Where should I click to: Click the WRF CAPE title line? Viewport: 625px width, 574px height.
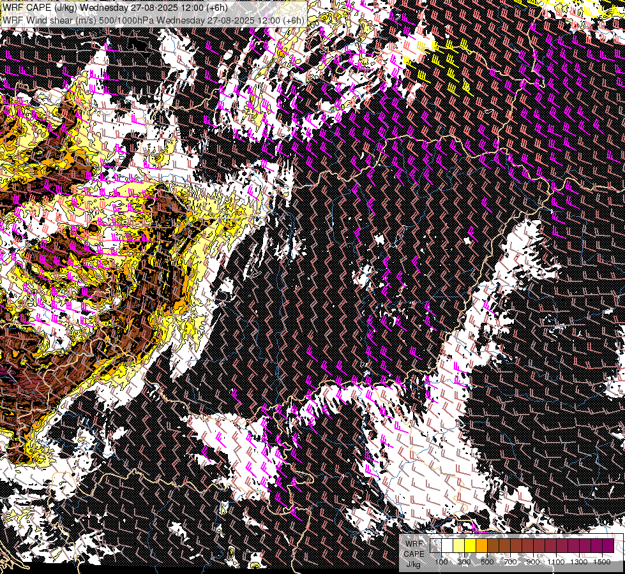point(115,8)
